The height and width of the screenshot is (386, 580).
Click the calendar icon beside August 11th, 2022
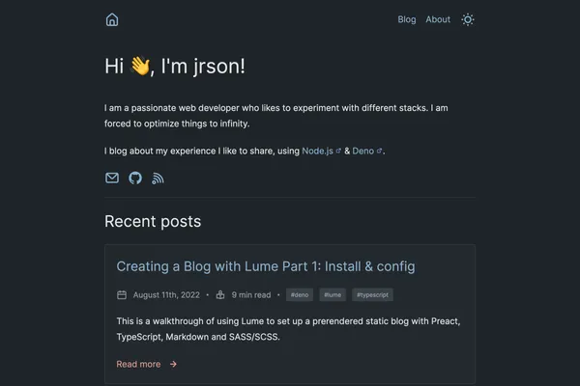pyautogui.click(x=122, y=295)
